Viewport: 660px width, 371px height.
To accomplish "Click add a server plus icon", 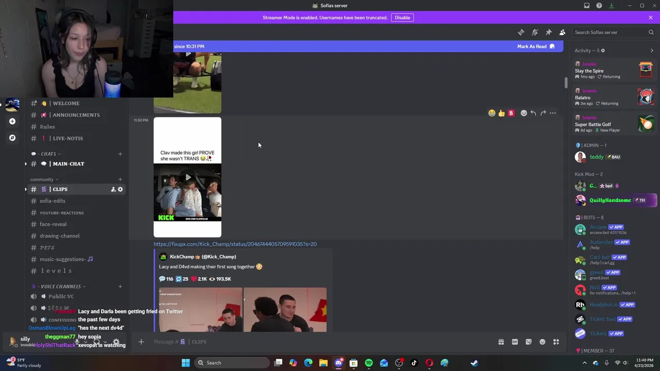I will point(12,121).
